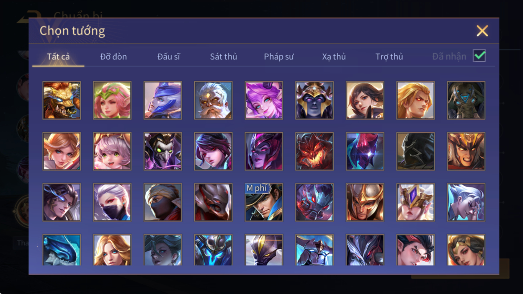The image size is (523, 294).
Task: Choose the white-haired masked ninja hero
Action: click(112, 202)
